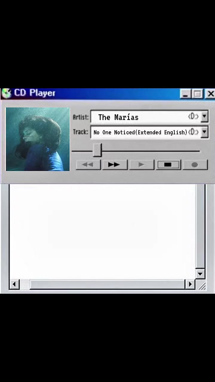
Task: Click the horizontal scrollbar right arrow
Action: [190, 284]
